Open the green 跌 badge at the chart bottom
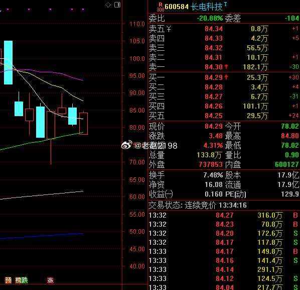Viewport: 300px width, 290px height. click(25, 280)
